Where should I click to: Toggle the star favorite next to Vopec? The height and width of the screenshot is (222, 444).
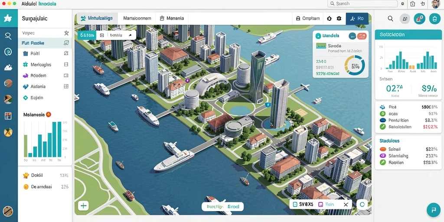coord(66,33)
